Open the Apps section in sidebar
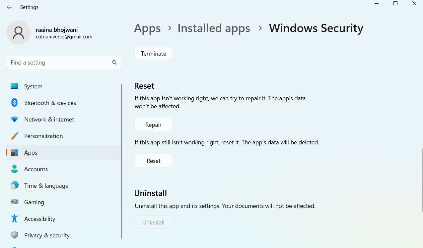The width and height of the screenshot is (423, 248). (x=31, y=153)
